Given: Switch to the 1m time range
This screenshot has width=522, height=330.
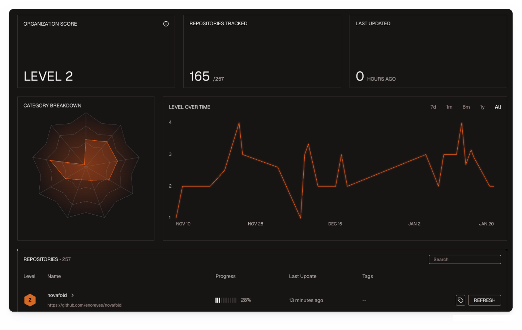Looking at the screenshot, I should click(449, 107).
